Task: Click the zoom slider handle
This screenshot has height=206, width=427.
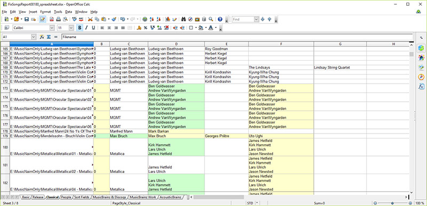Action: click(392, 203)
